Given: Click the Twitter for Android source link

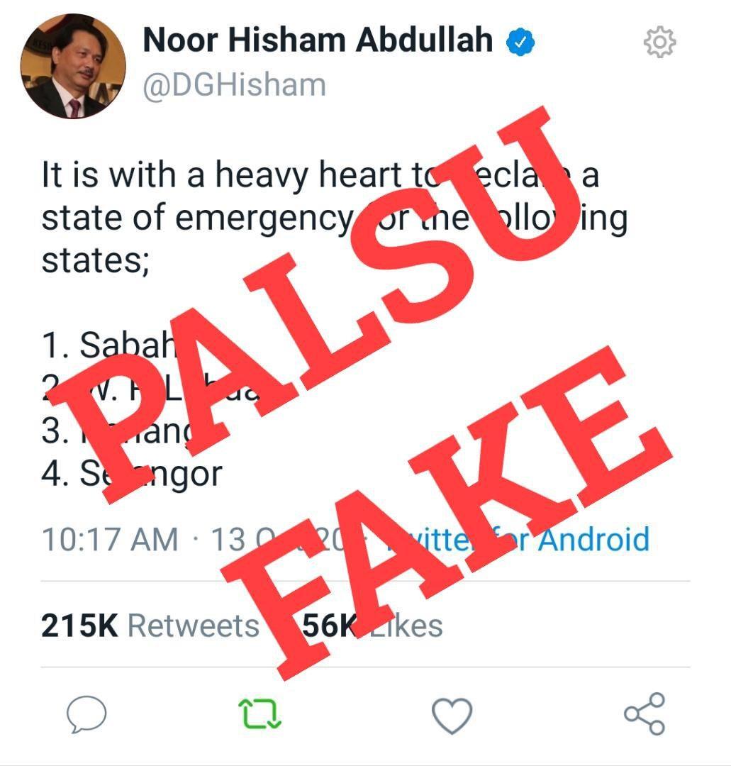Looking at the screenshot, I should click(x=518, y=539).
